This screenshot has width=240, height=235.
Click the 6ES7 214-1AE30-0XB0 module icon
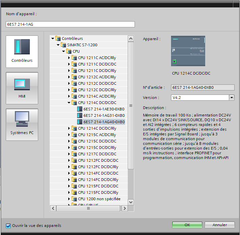tap(80, 109)
